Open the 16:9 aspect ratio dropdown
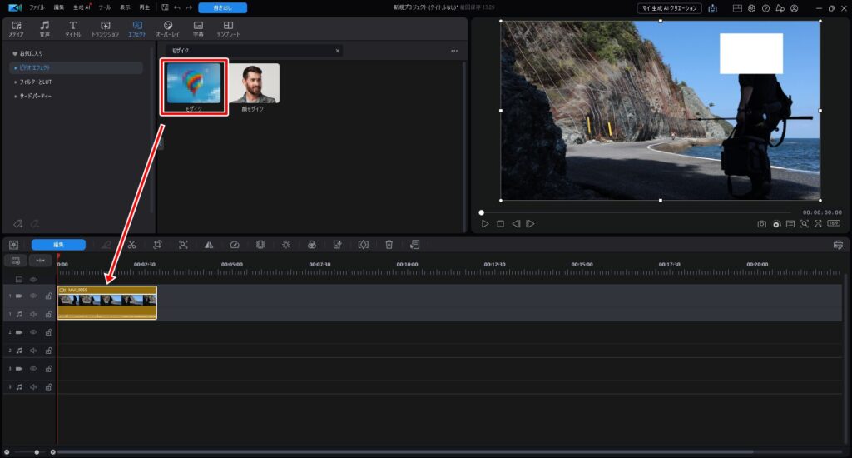Viewport: 852px width, 458px height. tap(833, 224)
